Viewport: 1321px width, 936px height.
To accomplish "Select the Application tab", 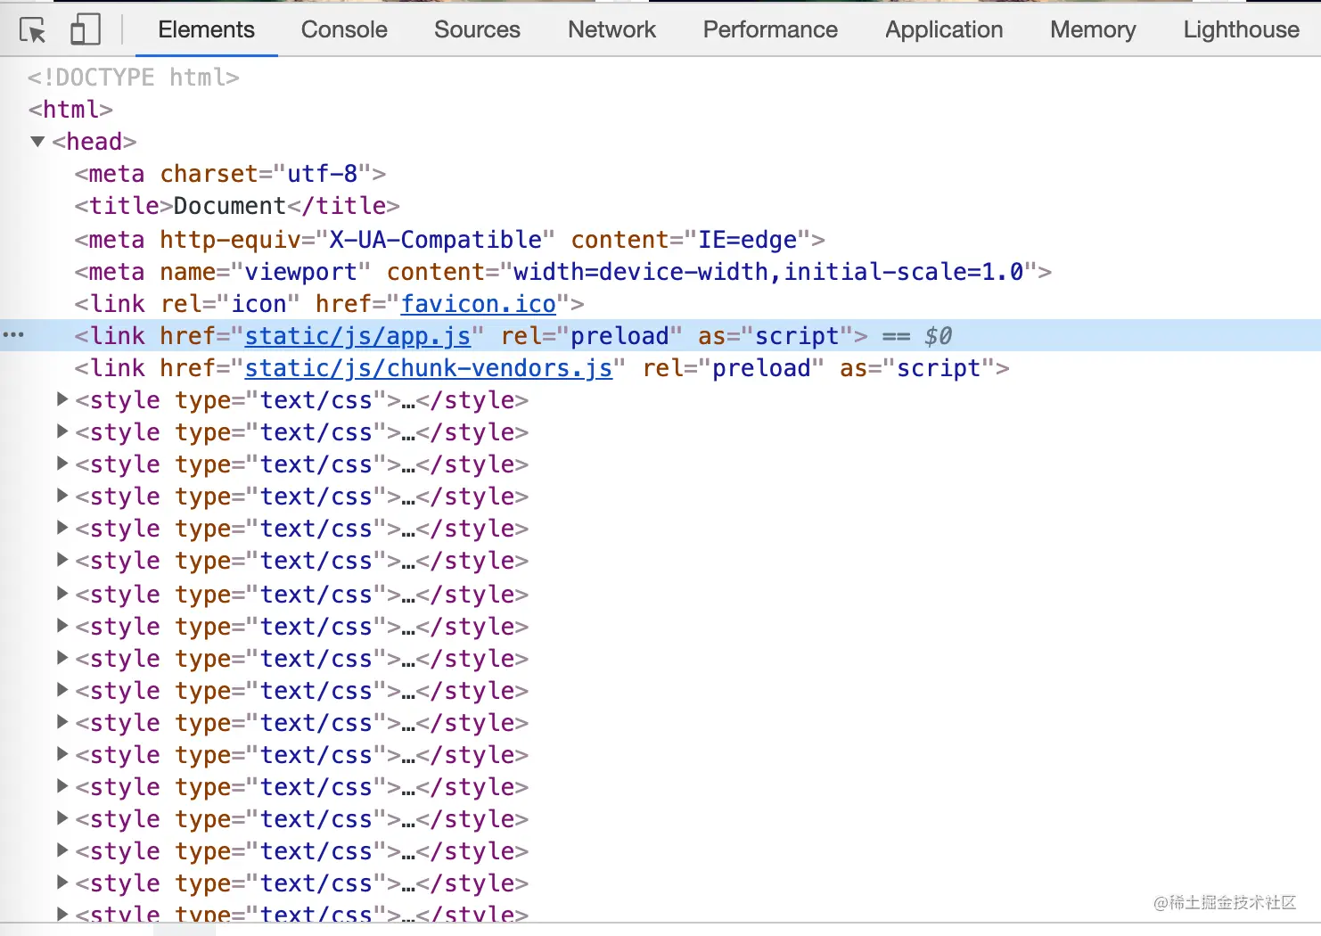I will [x=944, y=29].
